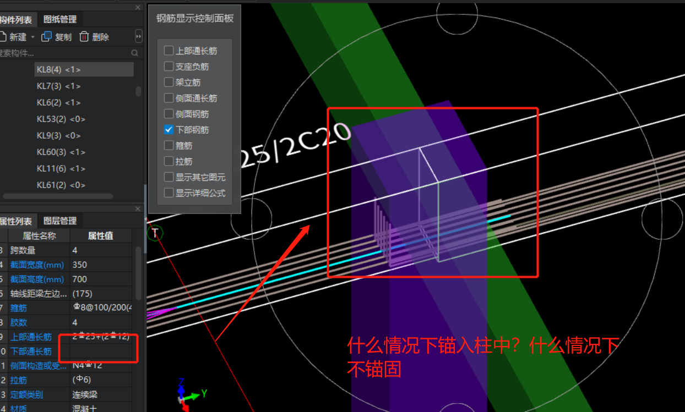The width and height of the screenshot is (685, 412).
Task: Select KL61(2) <0> in component list
Action: (61, 185)
